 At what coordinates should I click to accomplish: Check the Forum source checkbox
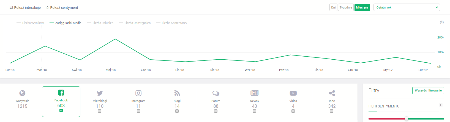coord(216,111)
